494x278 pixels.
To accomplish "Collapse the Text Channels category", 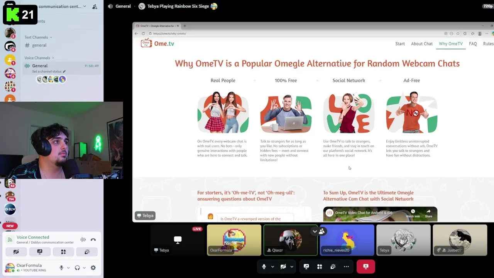I will tap(38, 37).
